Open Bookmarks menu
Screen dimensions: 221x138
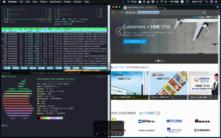[x=56, y=2]
